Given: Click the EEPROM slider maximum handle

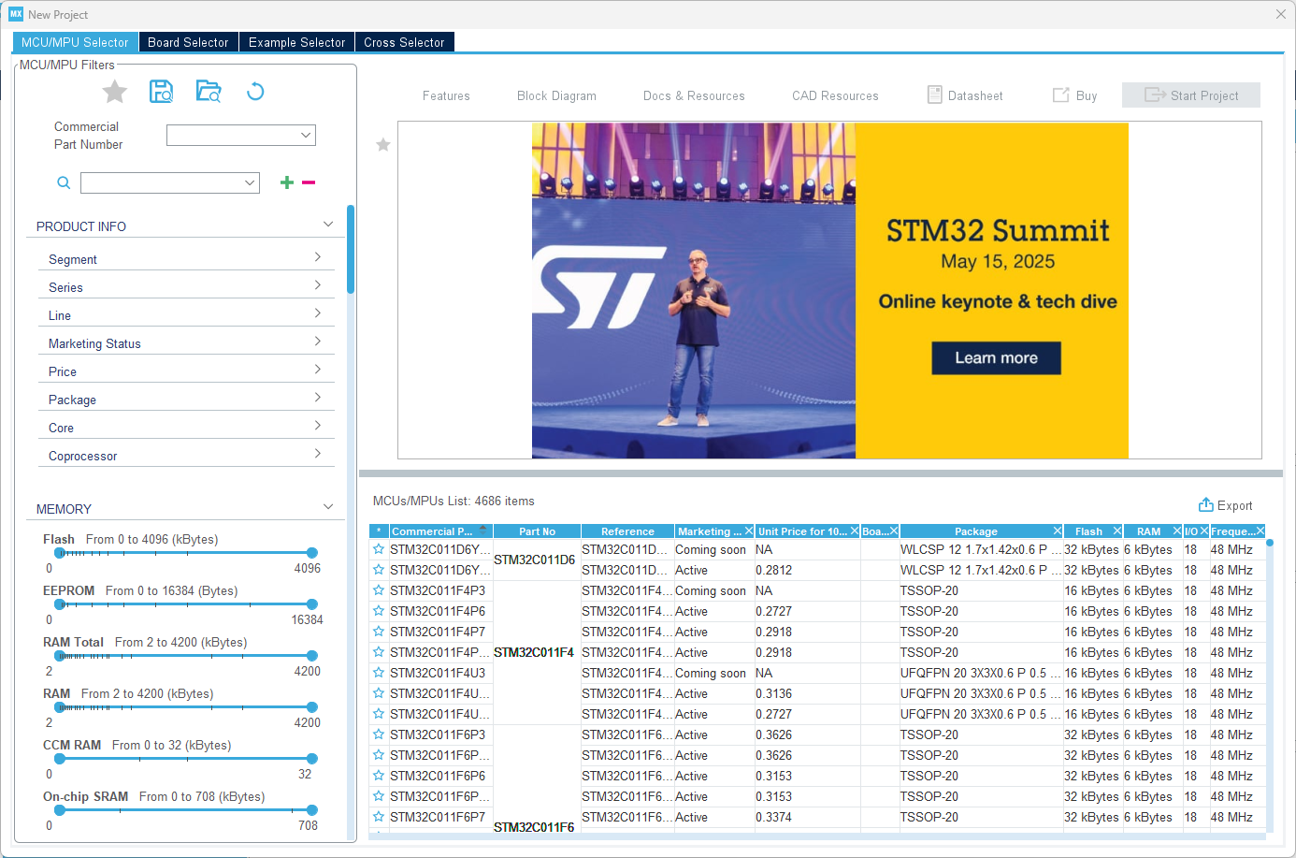Looking at the screenshot, I should coord(312,604).
